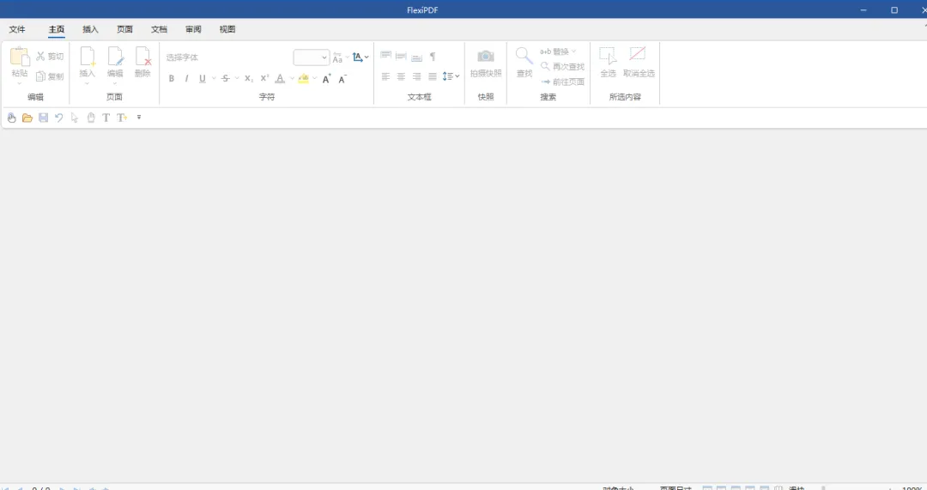Open quick access toolbar customize arrow
Screen dimensions: 927x490
click(139, 118)
